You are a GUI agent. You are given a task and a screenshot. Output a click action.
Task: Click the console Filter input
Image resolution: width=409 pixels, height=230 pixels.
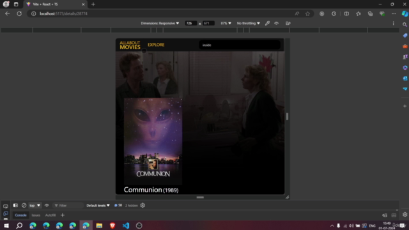tap(68, 206)
